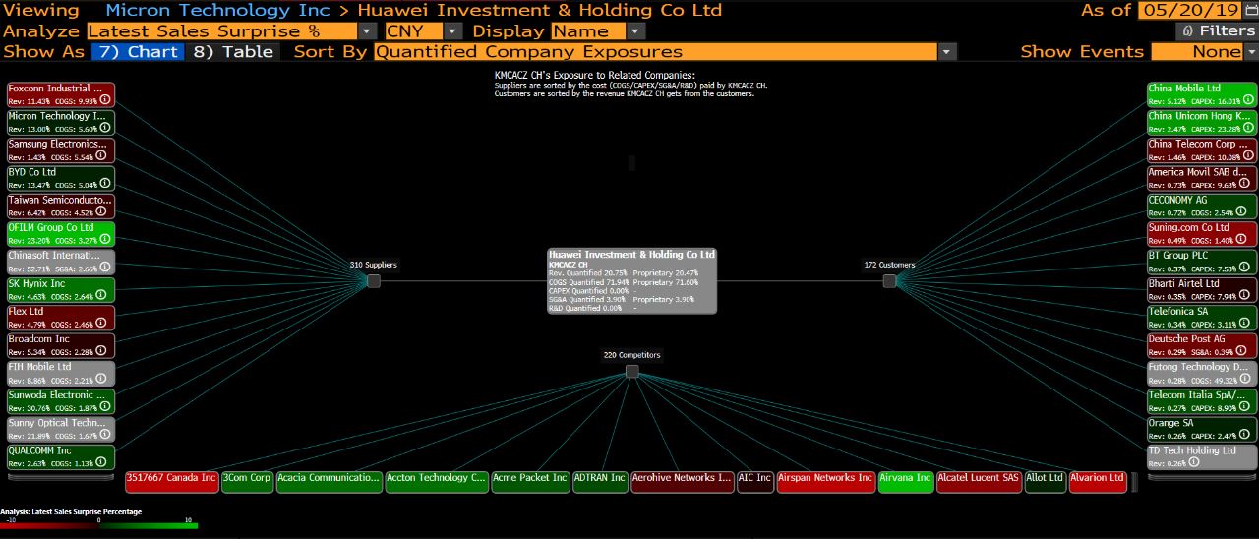Select AIC Inc competitor
This screenshot has height=539, width=1259.
tap(755, 482)
